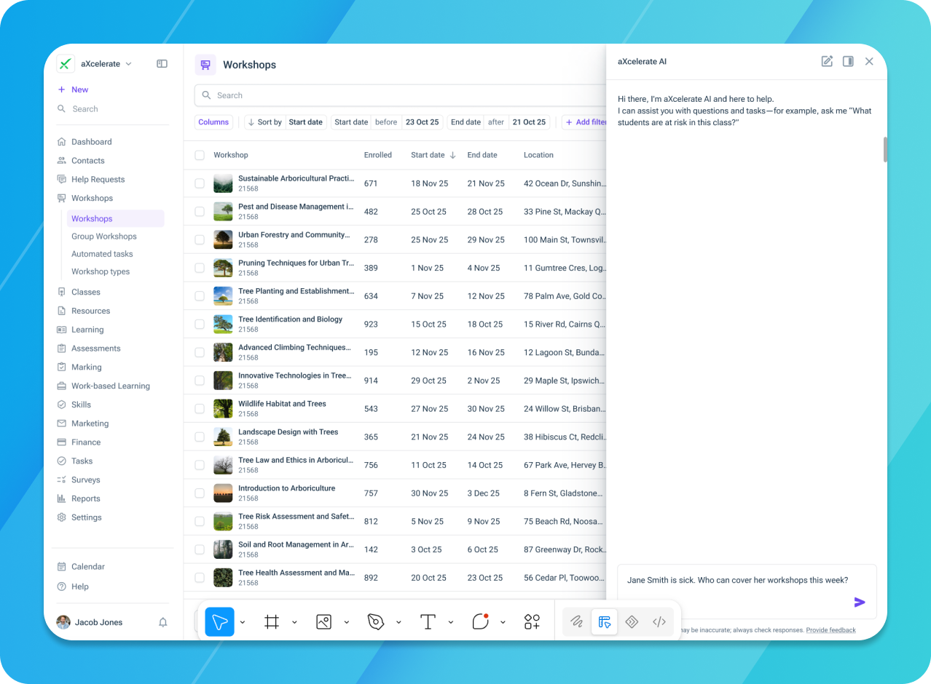Check the Pest and Disease Management row checkbox
931x684 pixels.
[200, 212]
